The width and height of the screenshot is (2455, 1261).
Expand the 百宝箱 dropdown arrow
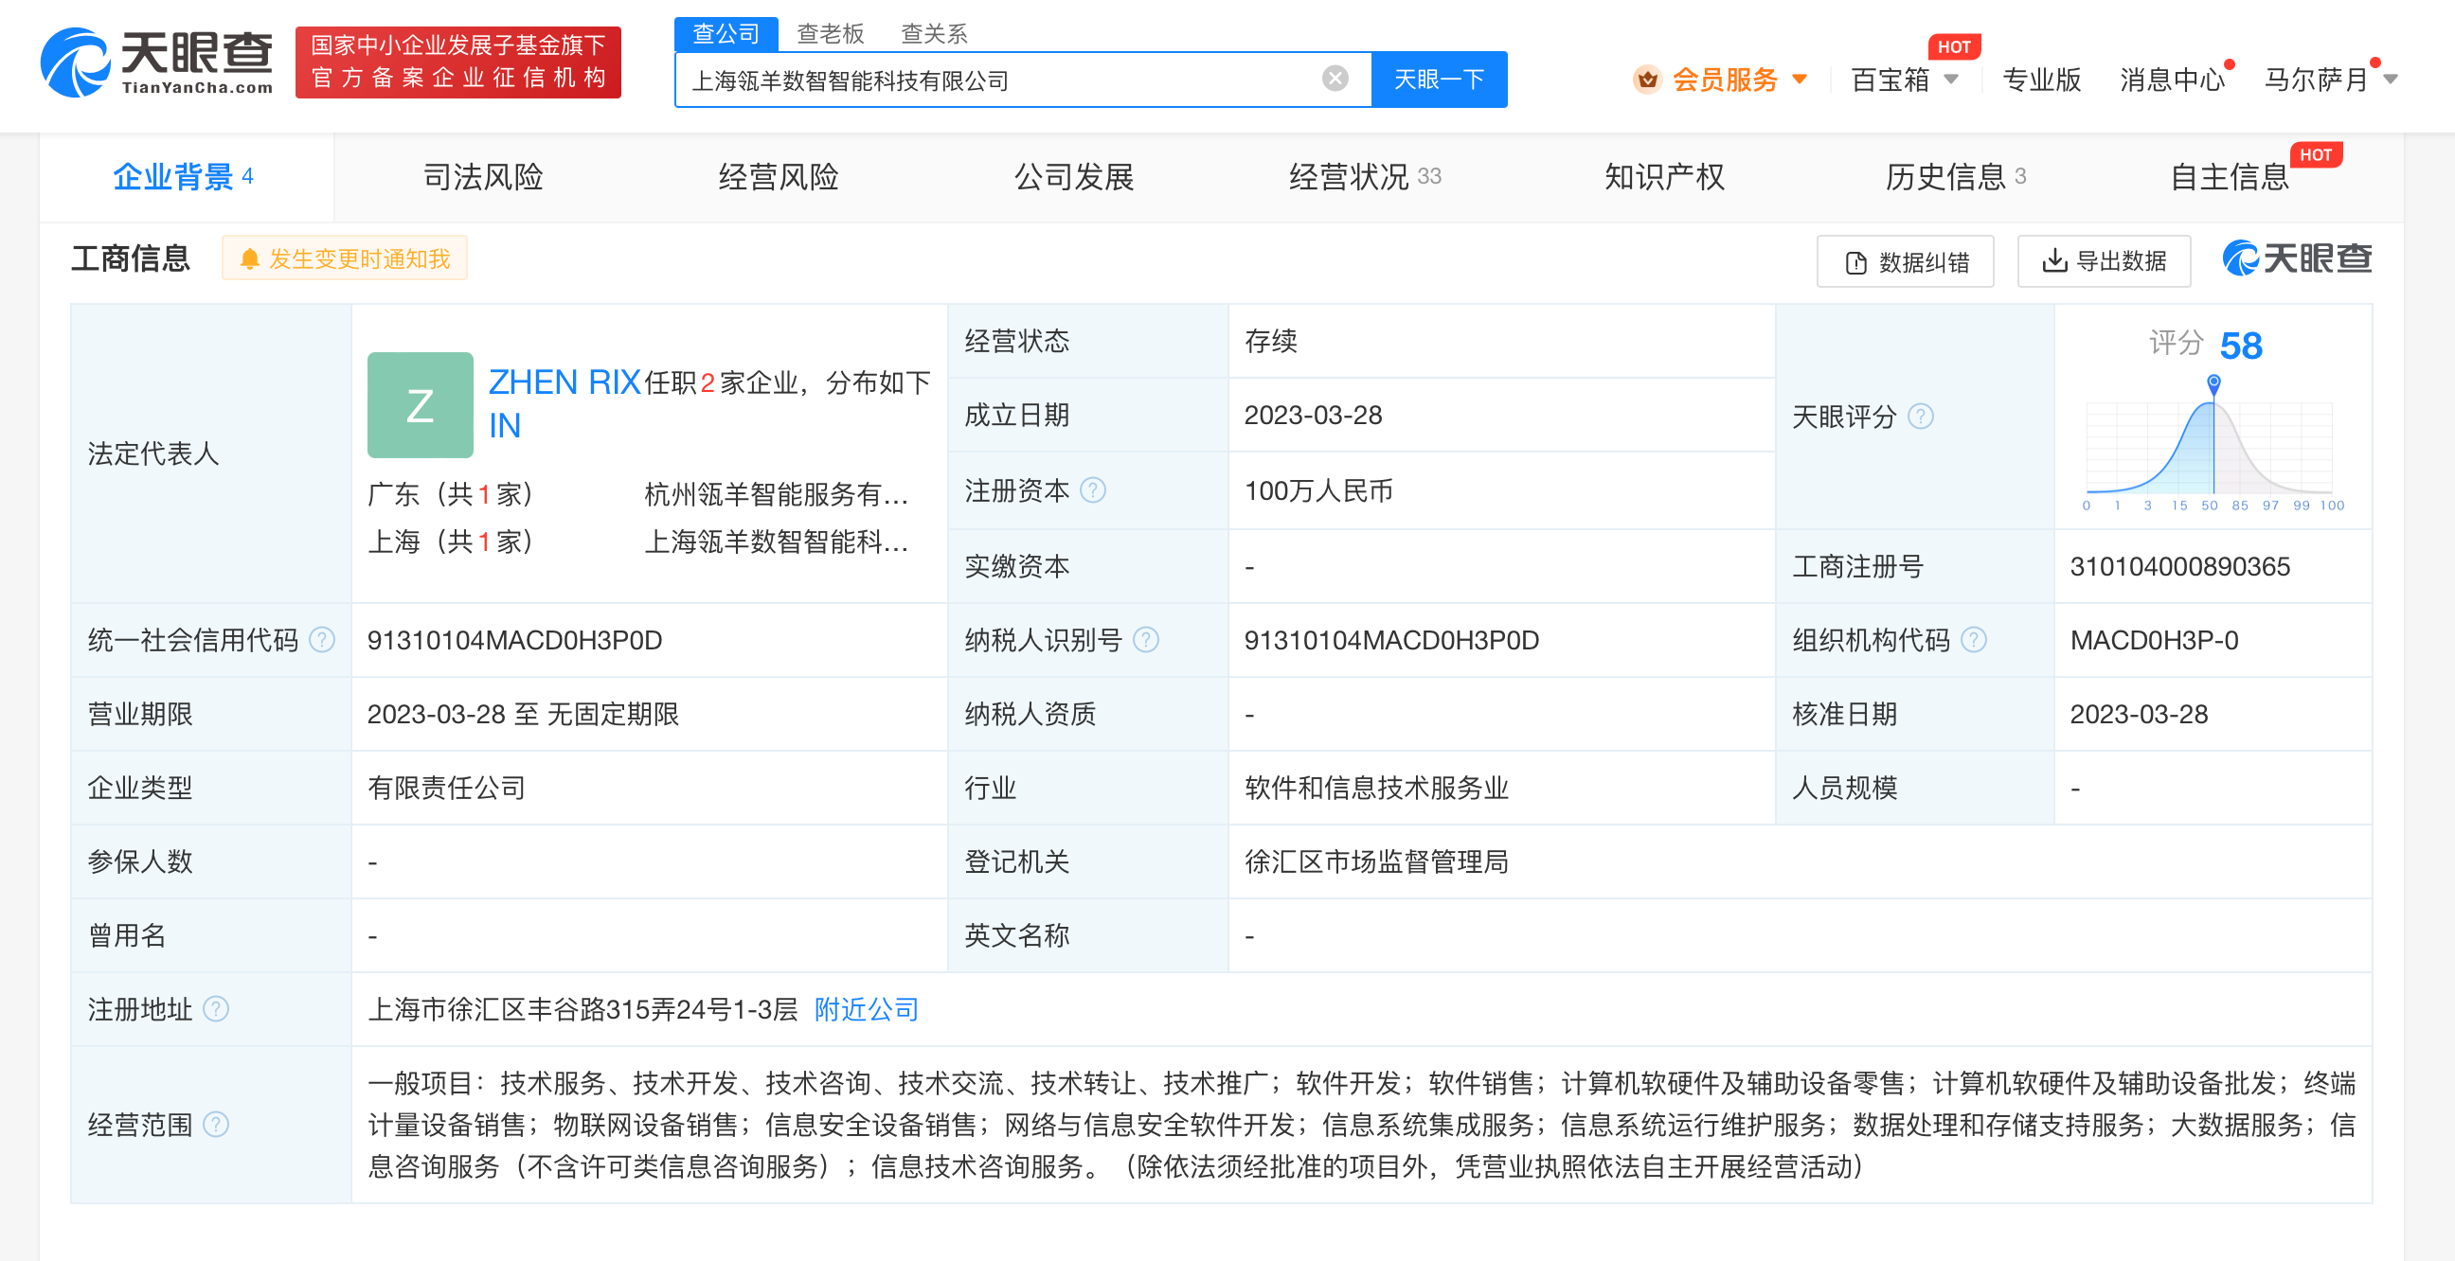click(1950, 80)
